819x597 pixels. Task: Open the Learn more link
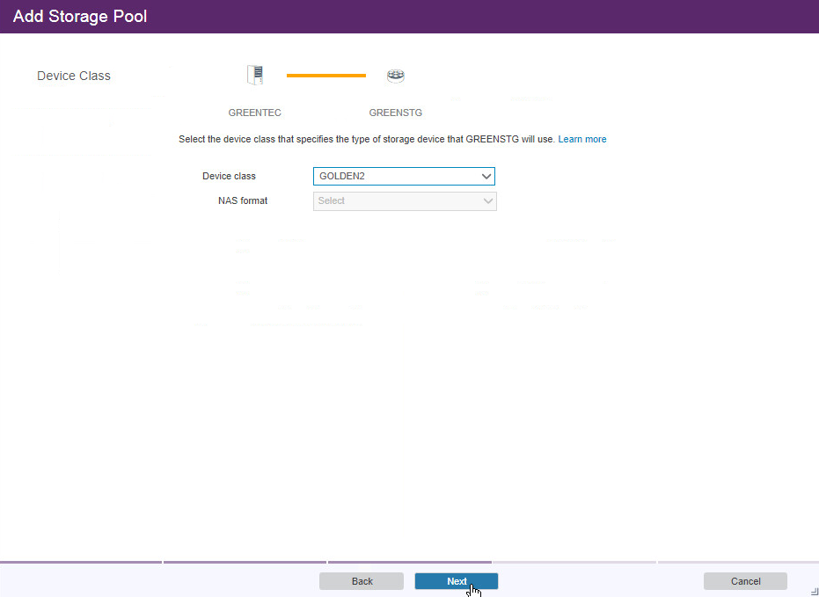[581, 139]
